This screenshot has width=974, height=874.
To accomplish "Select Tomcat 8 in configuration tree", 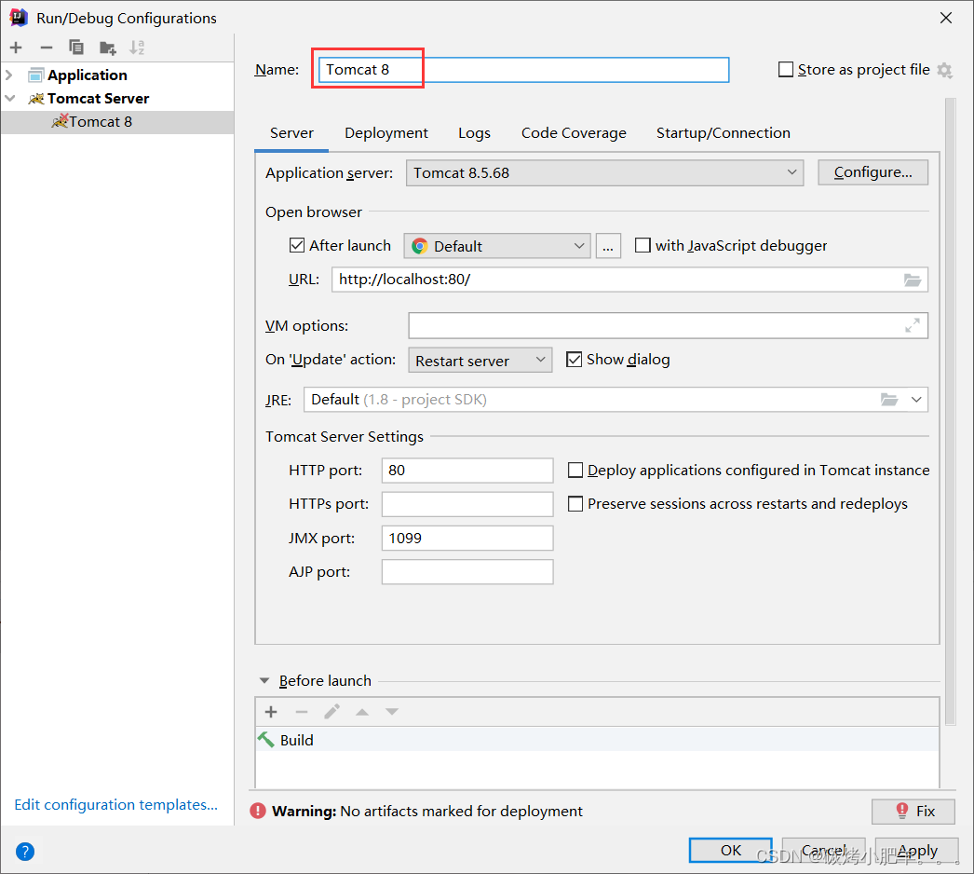I will [117, 122].
